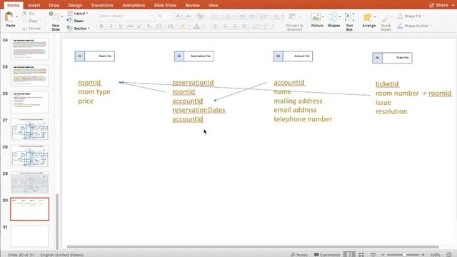This screenshot has width=457, height=257.
Task: Open the Arrange dropdown arrow
Action: [374, 17]
